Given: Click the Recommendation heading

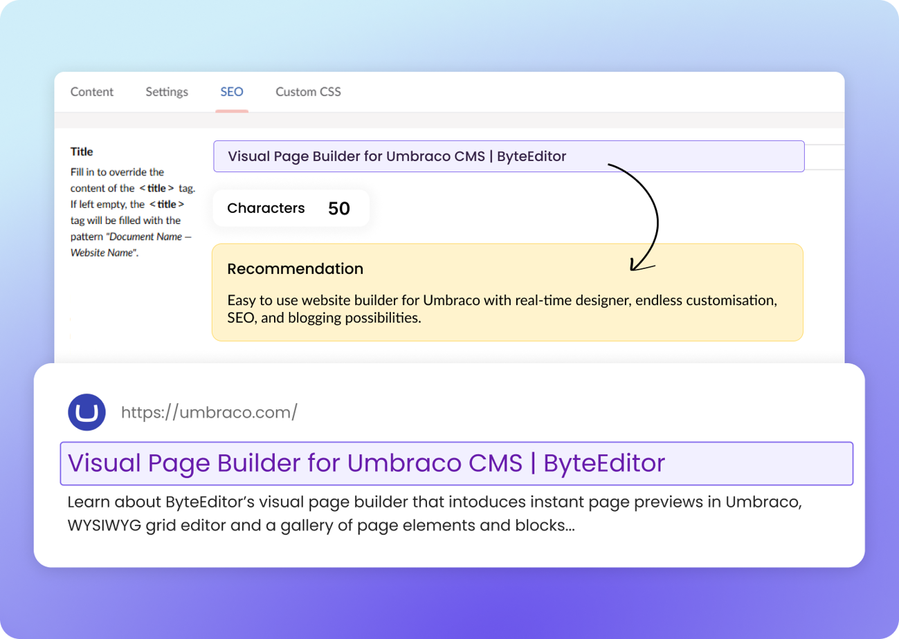Looking at the screenshot, I should tap(295, 269).
